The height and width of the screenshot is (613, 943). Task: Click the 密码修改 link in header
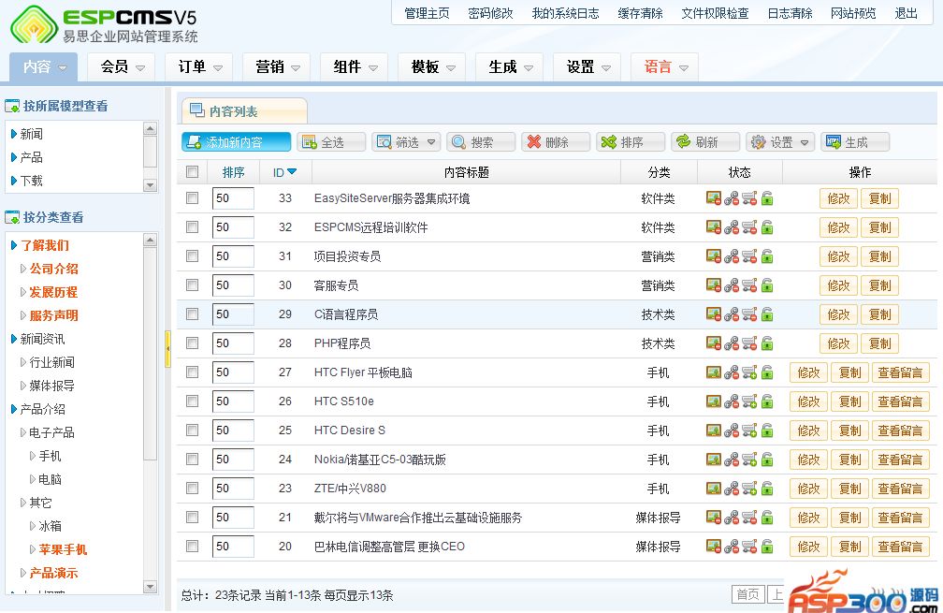[490, 13]
